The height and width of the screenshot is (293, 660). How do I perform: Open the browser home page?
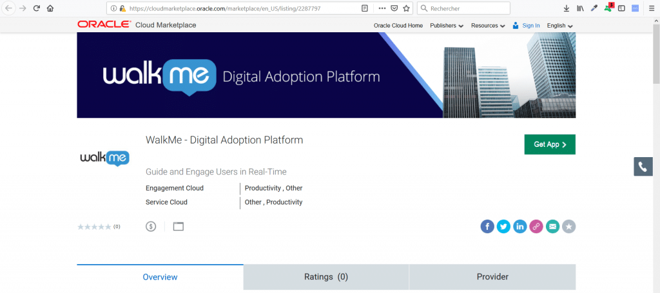click(x=50, y=8)
